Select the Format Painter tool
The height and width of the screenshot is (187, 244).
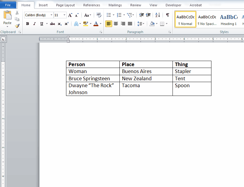pos(17,25)
